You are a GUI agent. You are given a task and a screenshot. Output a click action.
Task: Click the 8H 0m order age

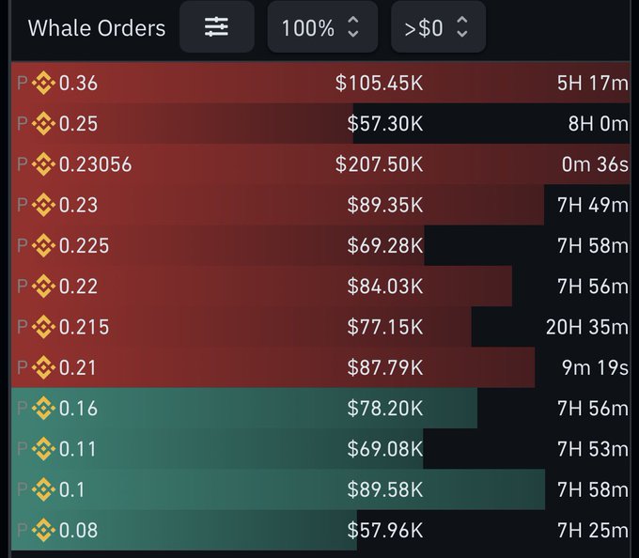(x=599, y=124)
